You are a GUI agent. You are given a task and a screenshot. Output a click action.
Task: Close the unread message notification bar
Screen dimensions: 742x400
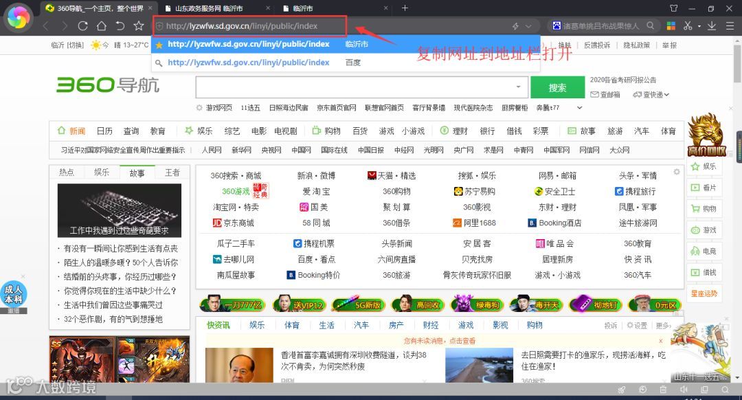pyautogui.click(x=661, y=341)
